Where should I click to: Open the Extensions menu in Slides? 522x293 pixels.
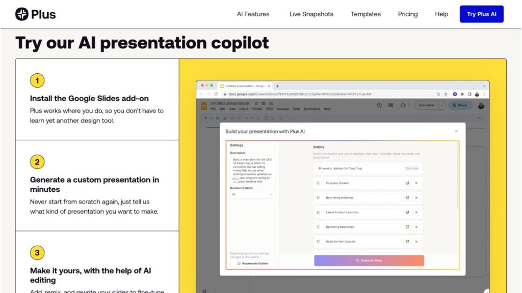tap(312, 109)
